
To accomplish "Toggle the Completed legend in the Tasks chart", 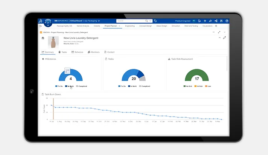I will pyautogui.click(x=145, y=86).
